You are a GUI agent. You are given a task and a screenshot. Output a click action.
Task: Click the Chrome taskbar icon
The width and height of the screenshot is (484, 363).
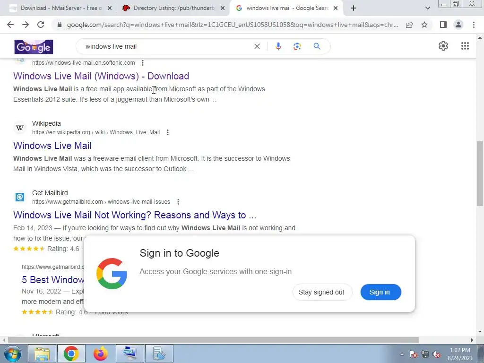(x=71, y=354)
